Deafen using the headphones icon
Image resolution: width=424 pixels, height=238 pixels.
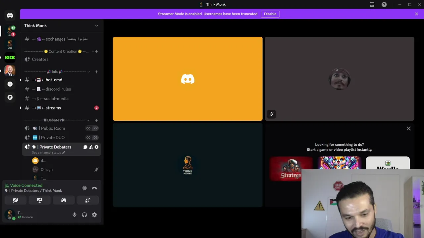click(84, 215)
